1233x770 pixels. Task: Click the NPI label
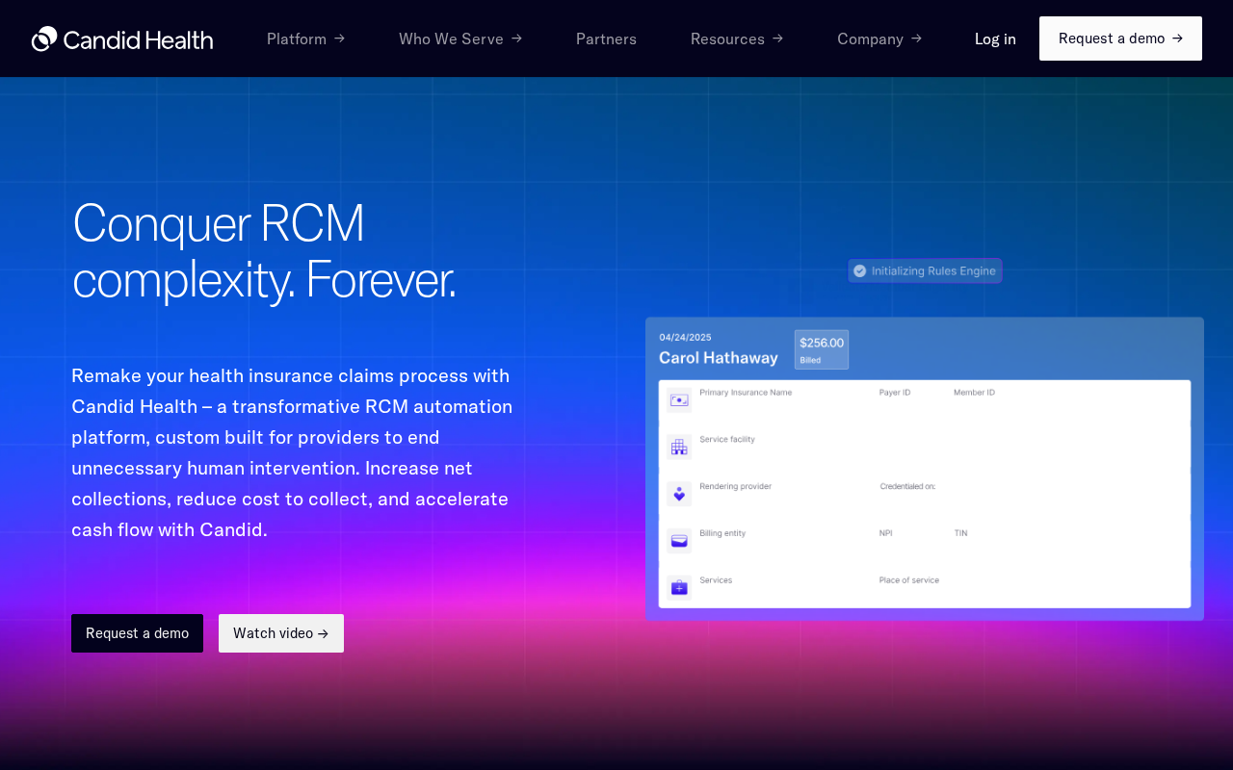pyautogui.click(x=885, y=533)
